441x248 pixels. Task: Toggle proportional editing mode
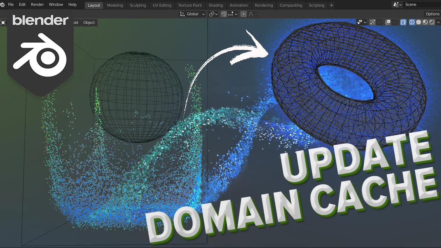243,14
